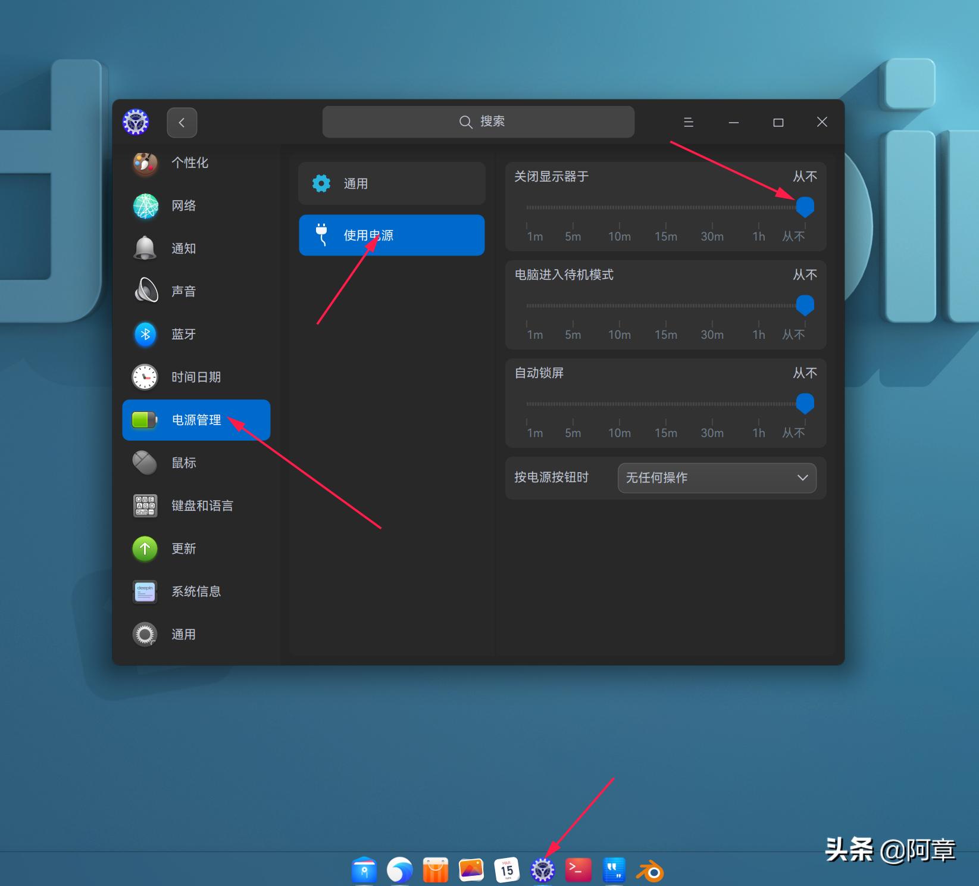Open Update settings
This screenshot has width=979, height=886.
click(183, 548)
